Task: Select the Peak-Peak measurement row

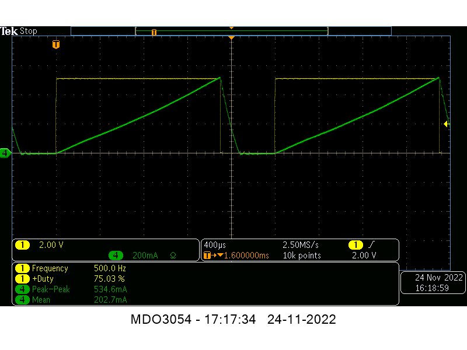Action: (x=70, y=289)
